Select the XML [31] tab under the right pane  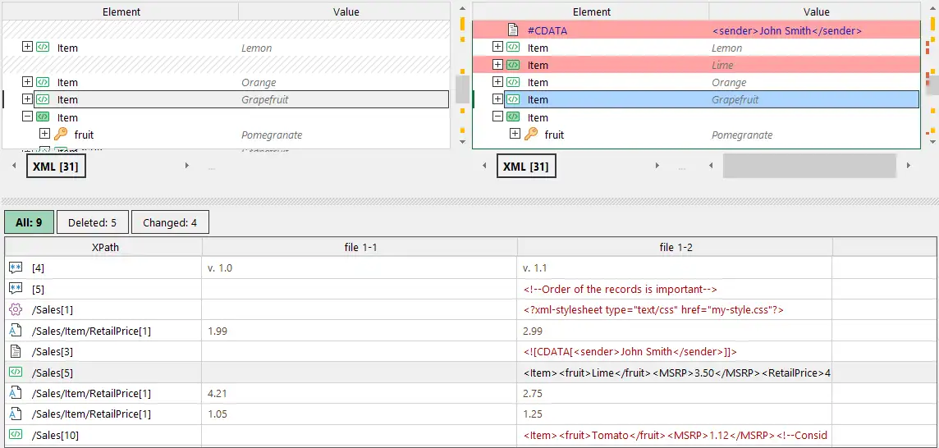pos(526,166)
